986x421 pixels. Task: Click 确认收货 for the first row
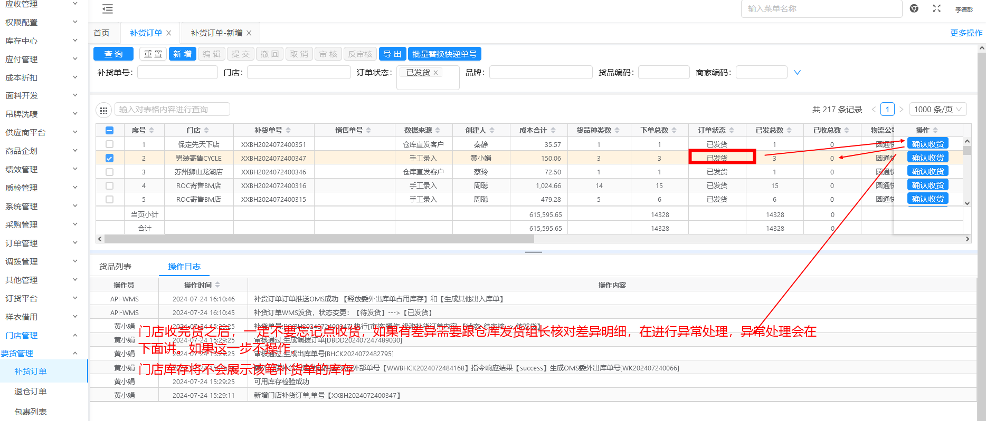point(927,144)
